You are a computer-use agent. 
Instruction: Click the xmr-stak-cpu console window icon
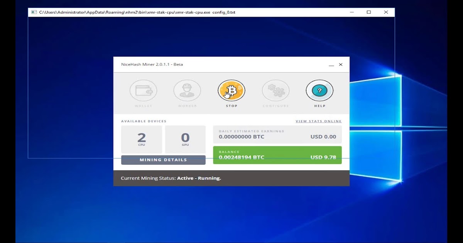coord(34,12)
